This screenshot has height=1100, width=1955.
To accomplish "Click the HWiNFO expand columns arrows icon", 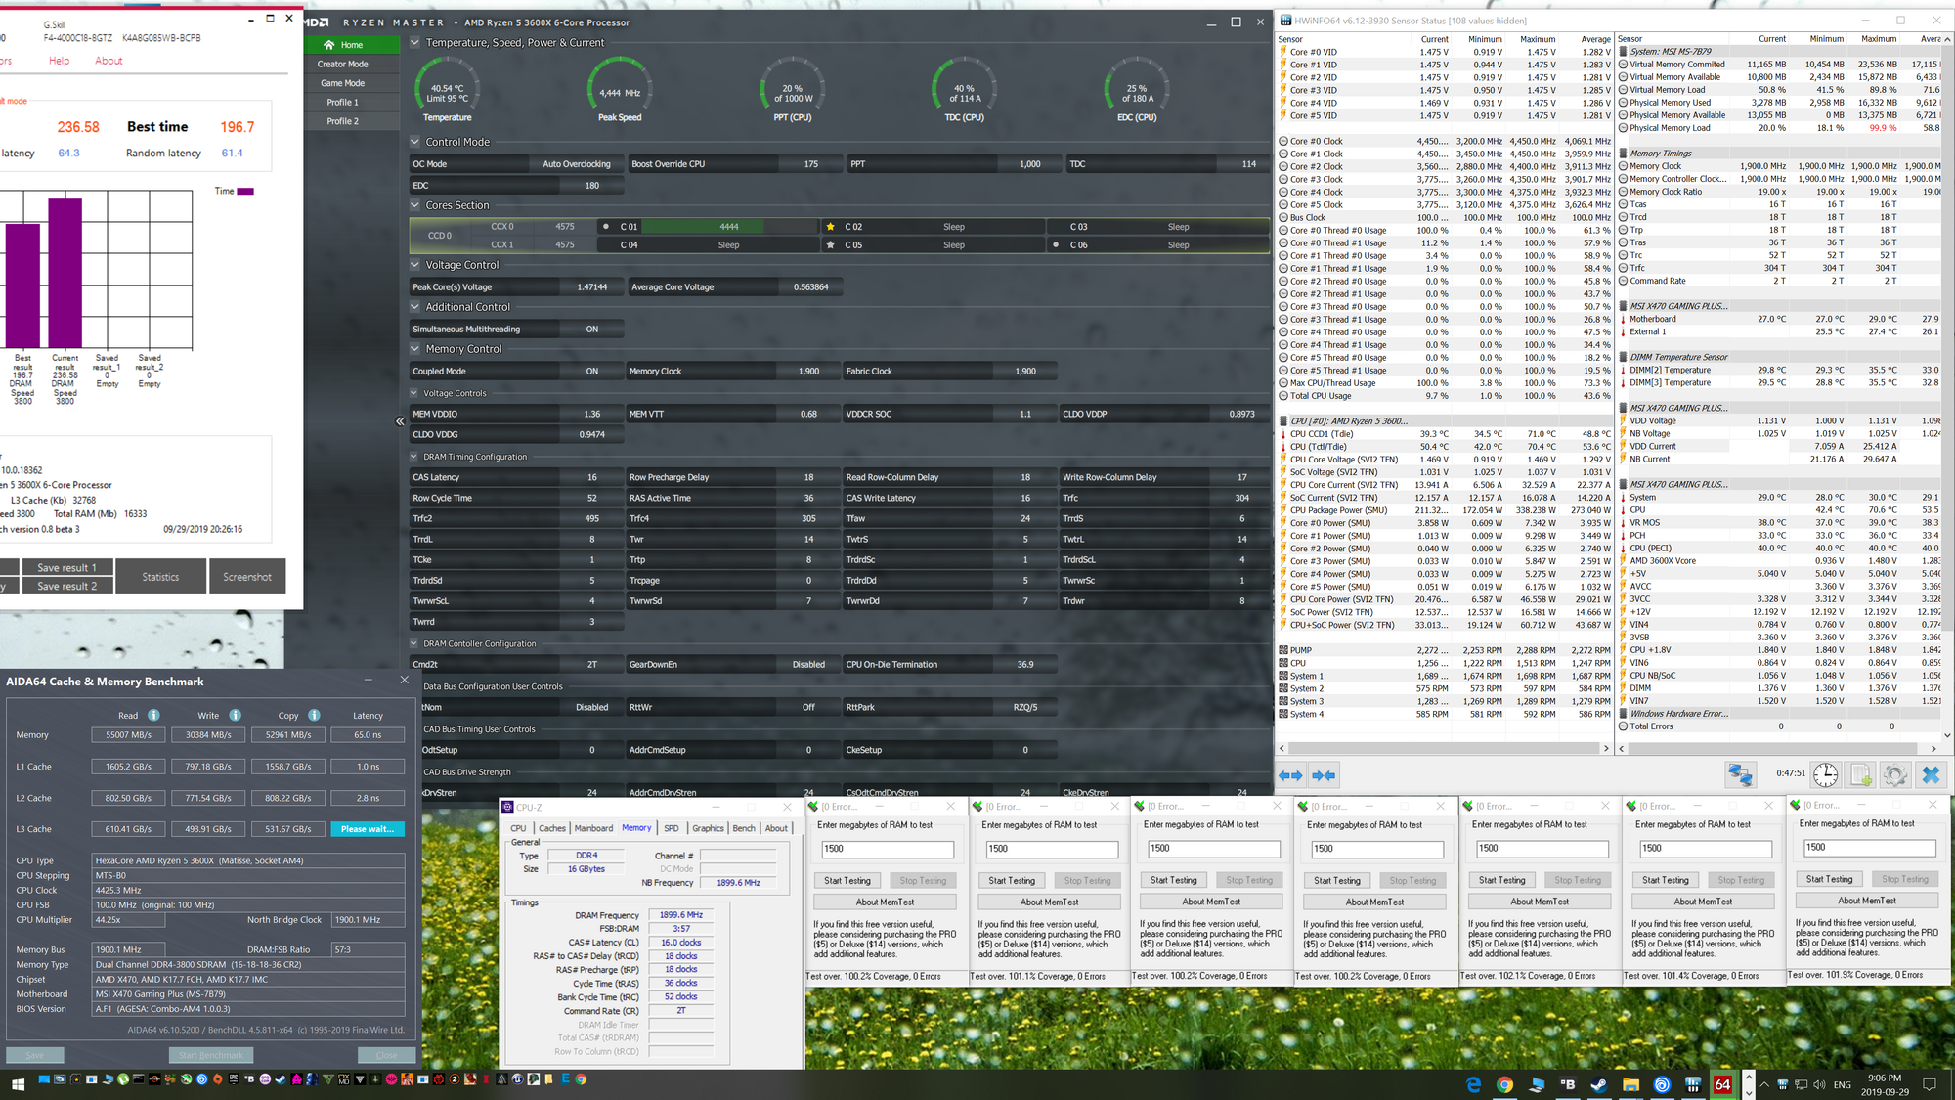I will [1290, 775].
